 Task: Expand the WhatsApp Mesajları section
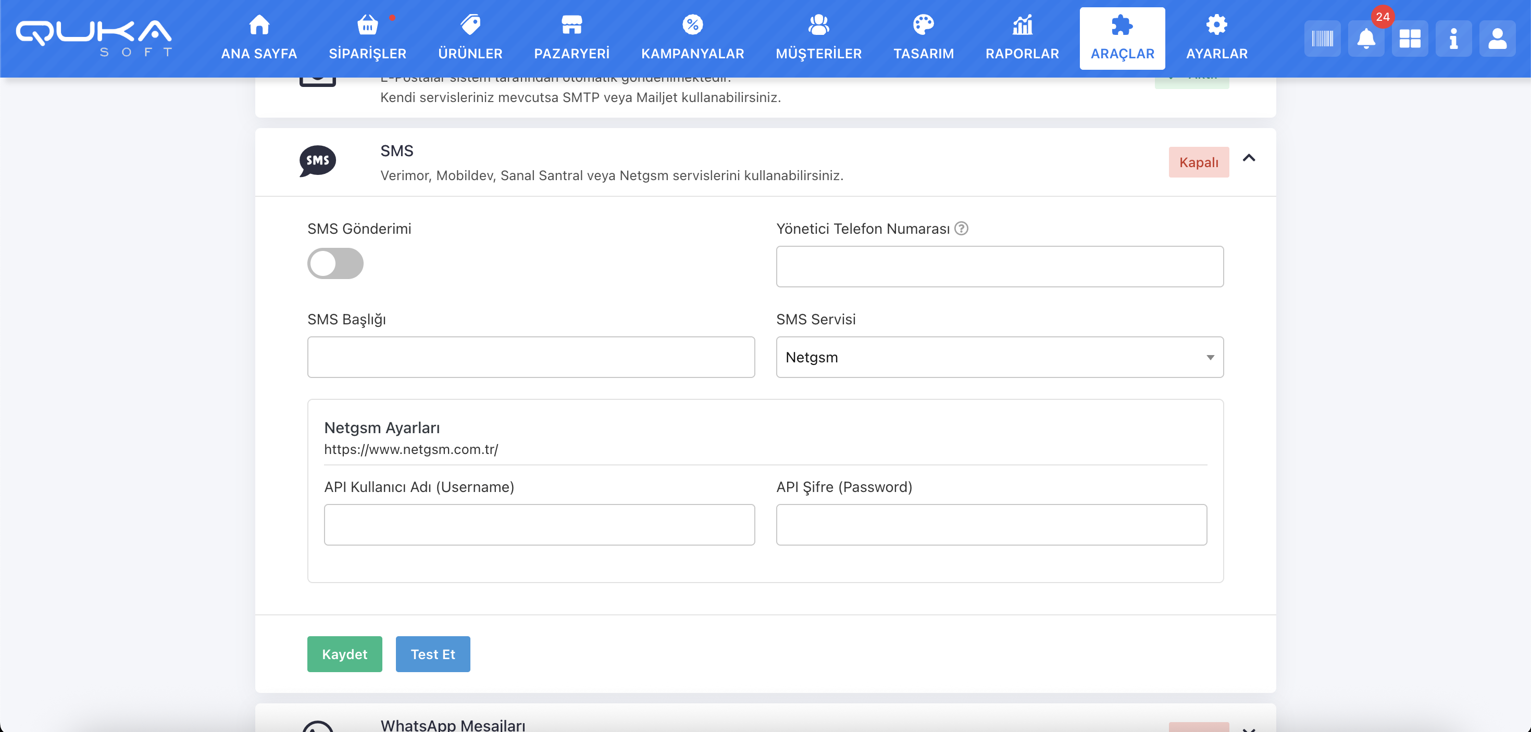(x=1249, y=728)
